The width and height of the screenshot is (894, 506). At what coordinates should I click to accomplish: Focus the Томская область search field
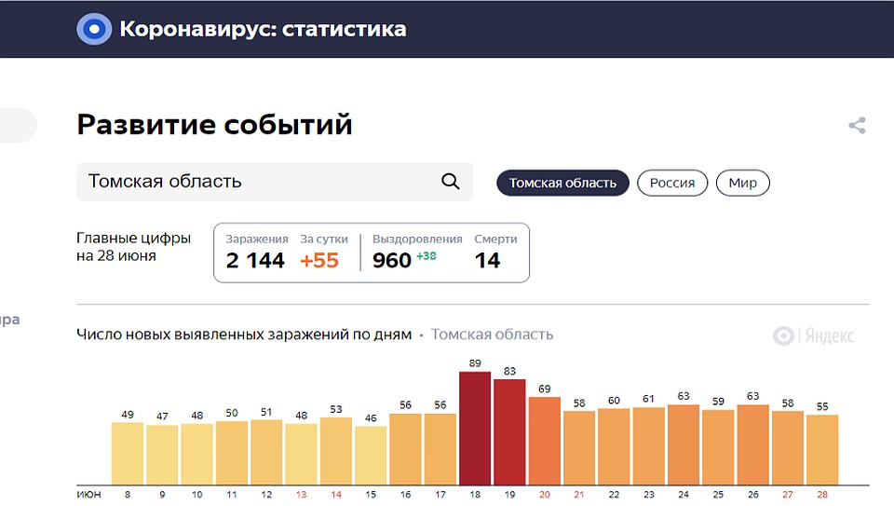(x=274, y=182)
